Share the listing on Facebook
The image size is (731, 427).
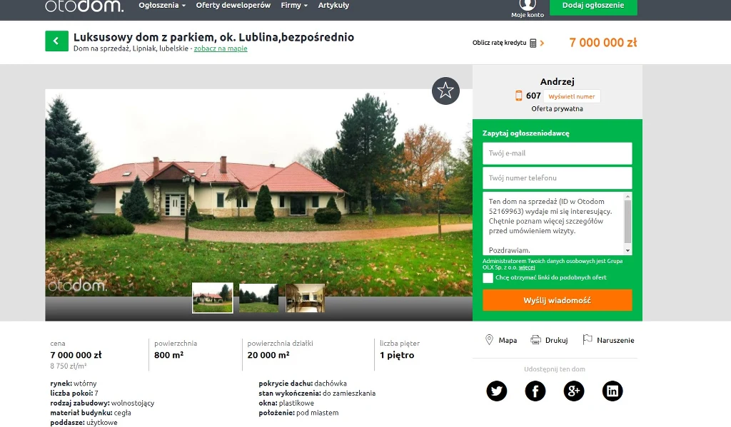pyautogui.click(x=535, y=391)
